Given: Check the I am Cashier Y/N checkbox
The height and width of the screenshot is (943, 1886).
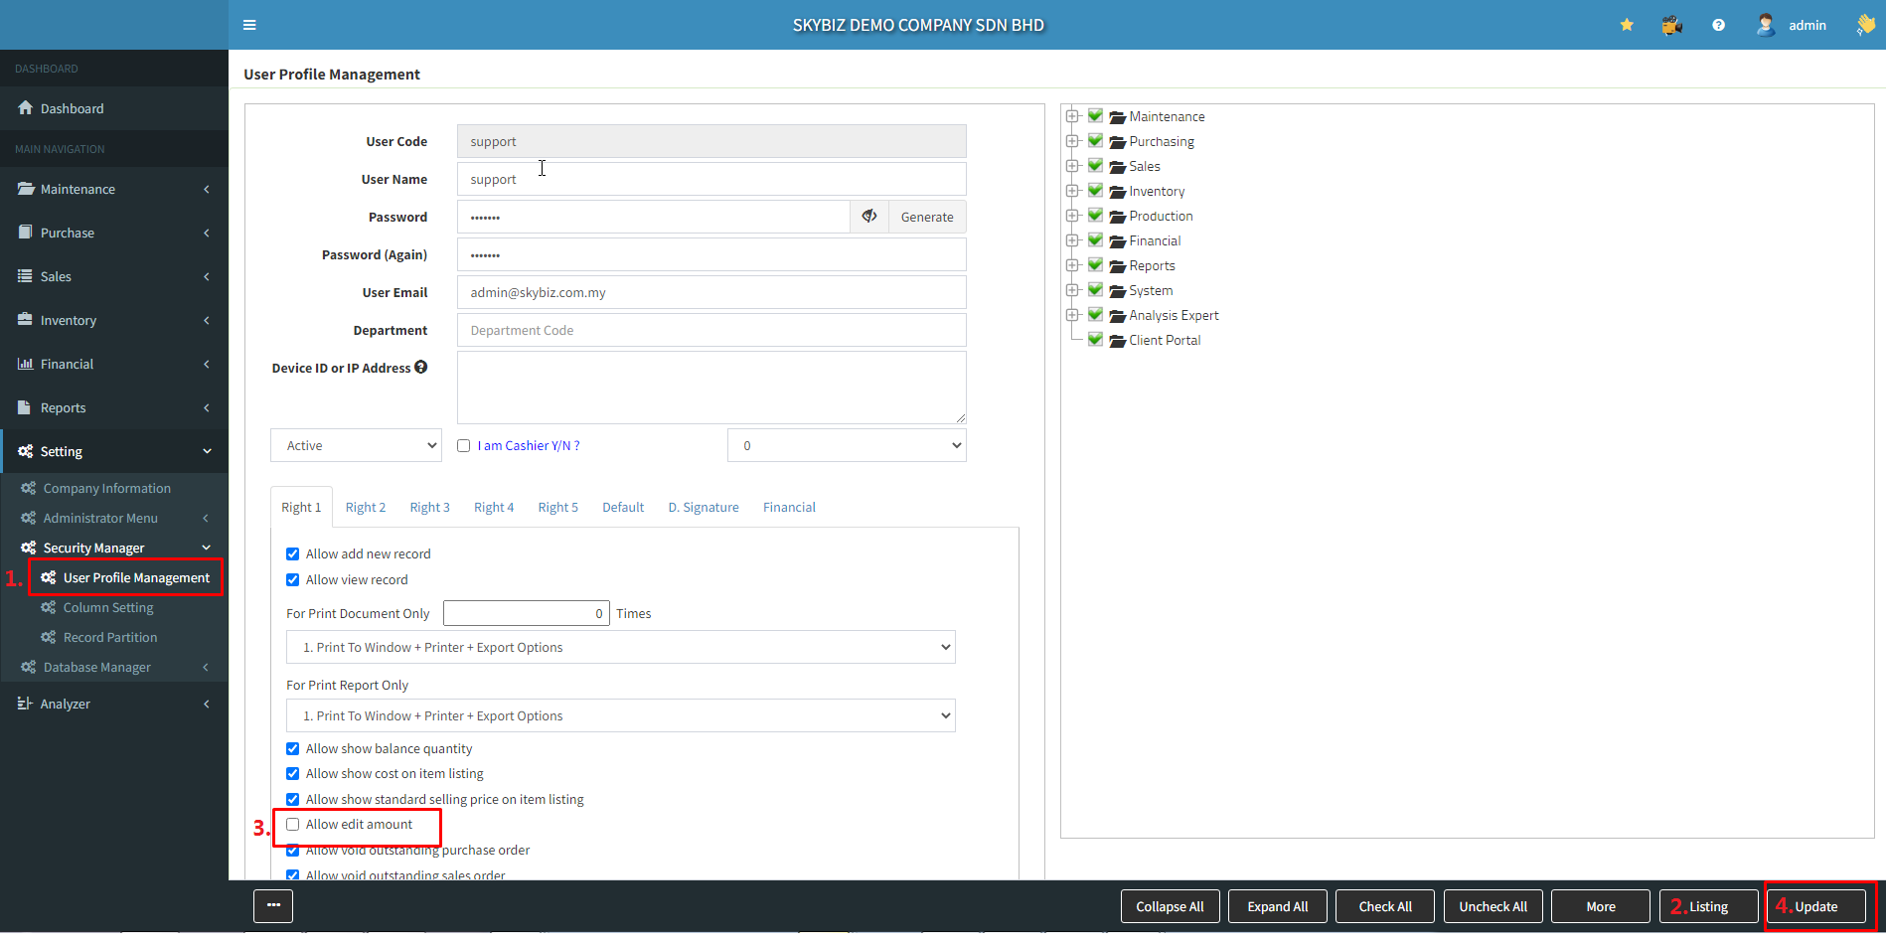Looking at the screenshot, I should pos(464,446).
